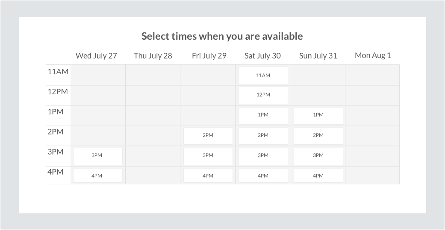445x230 pixels.
Task: Choose 1PM on Sat July 30
Action: click(263, 116)
